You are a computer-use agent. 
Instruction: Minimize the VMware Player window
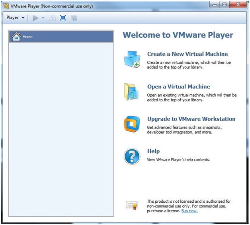215,5
